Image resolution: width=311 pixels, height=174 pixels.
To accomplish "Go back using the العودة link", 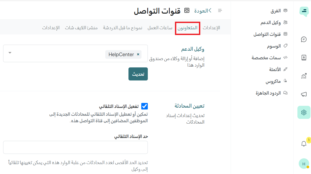I will coord(203,10).
